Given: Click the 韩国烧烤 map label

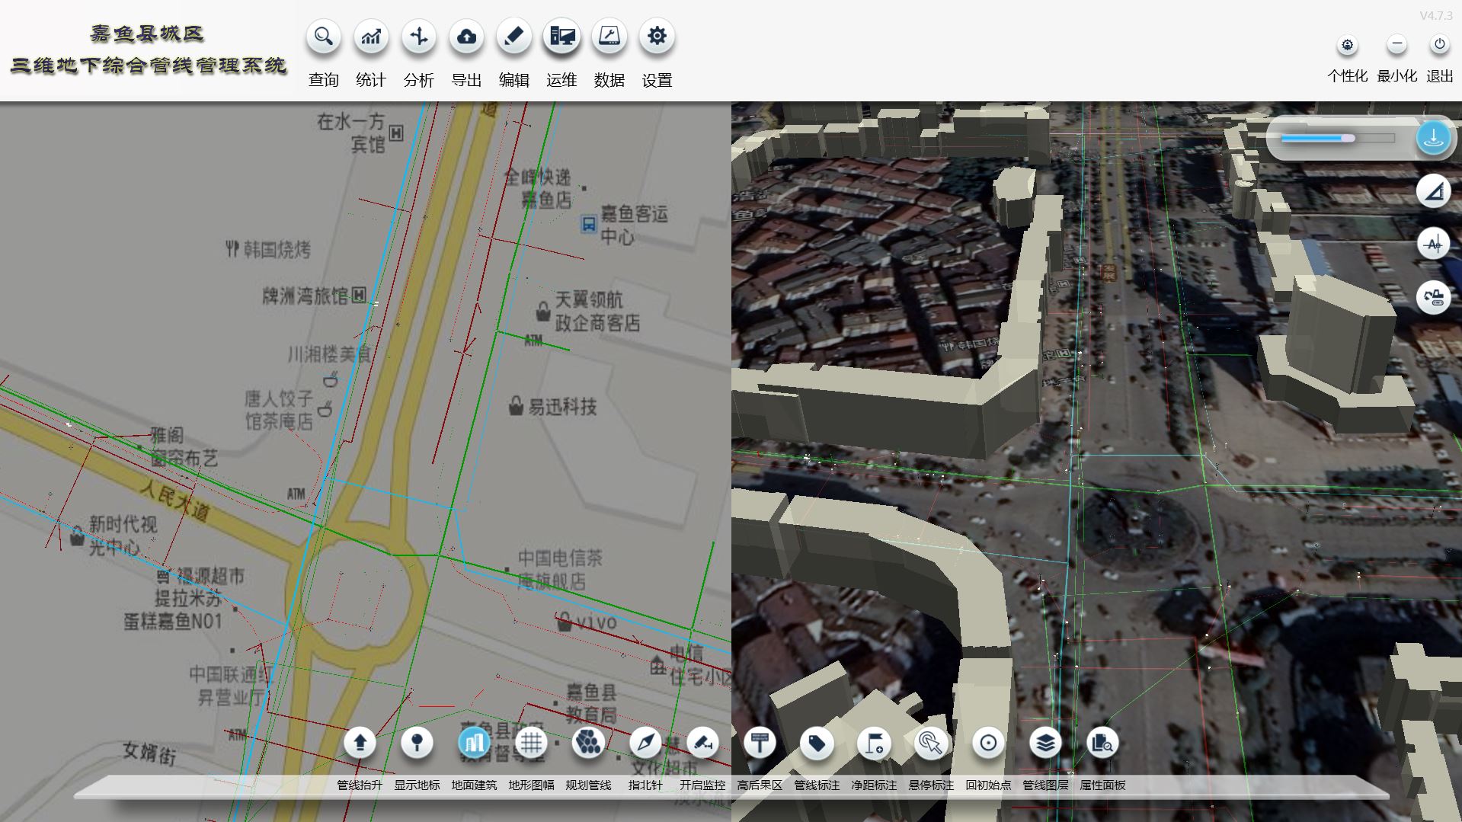Looking at the screenshot, I should (x=277, y=249).
